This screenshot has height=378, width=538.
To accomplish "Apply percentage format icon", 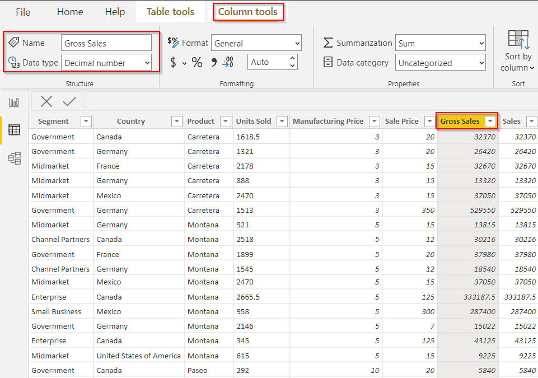I will point(197,62).
